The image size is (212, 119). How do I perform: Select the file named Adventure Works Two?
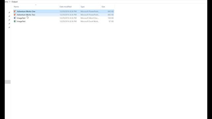[x=26, y=15]
